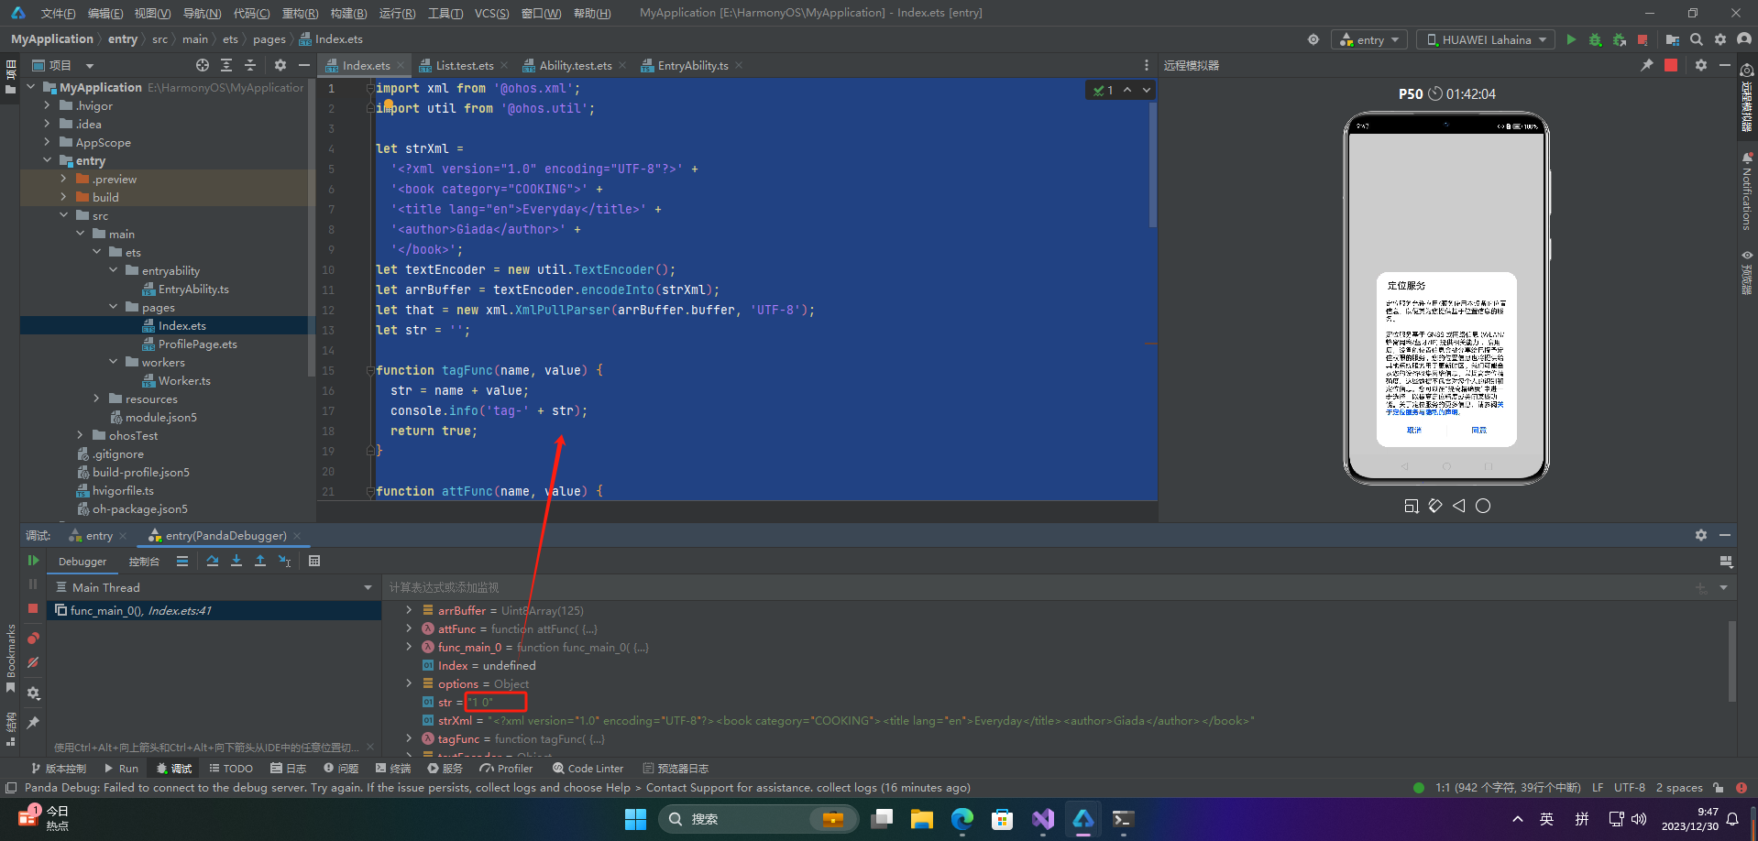Stop the running app from the main toolbar
Screen dimensions: 1758x841
tap(1643, 39)
